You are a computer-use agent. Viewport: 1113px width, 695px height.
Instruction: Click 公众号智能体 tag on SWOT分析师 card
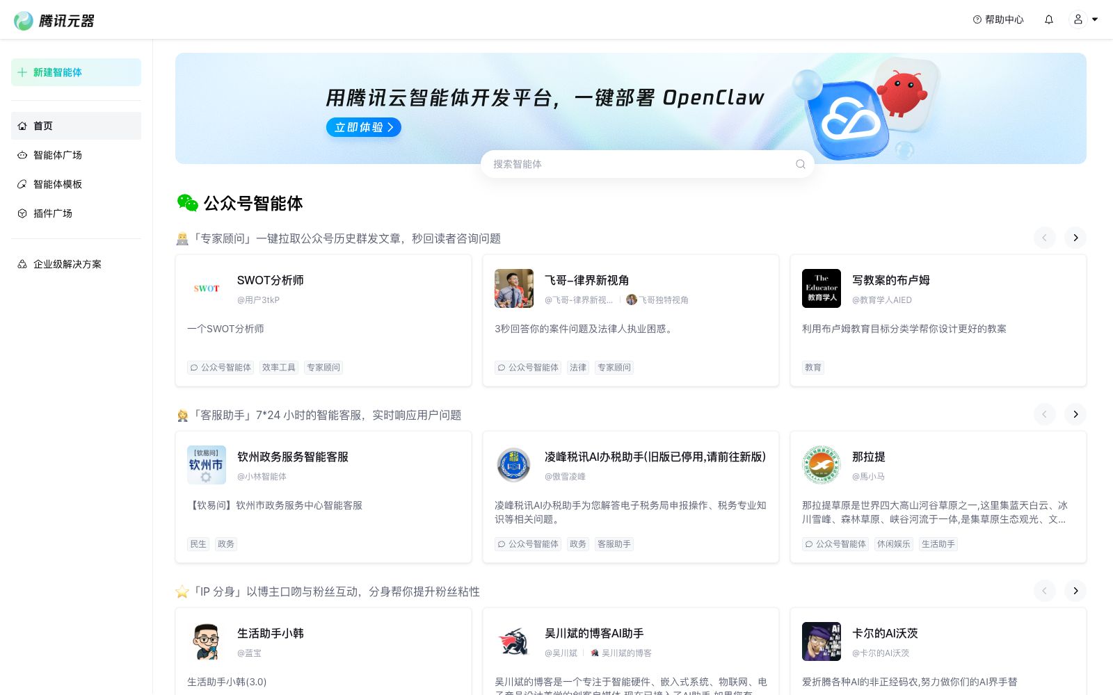click(x=221, y=368)
